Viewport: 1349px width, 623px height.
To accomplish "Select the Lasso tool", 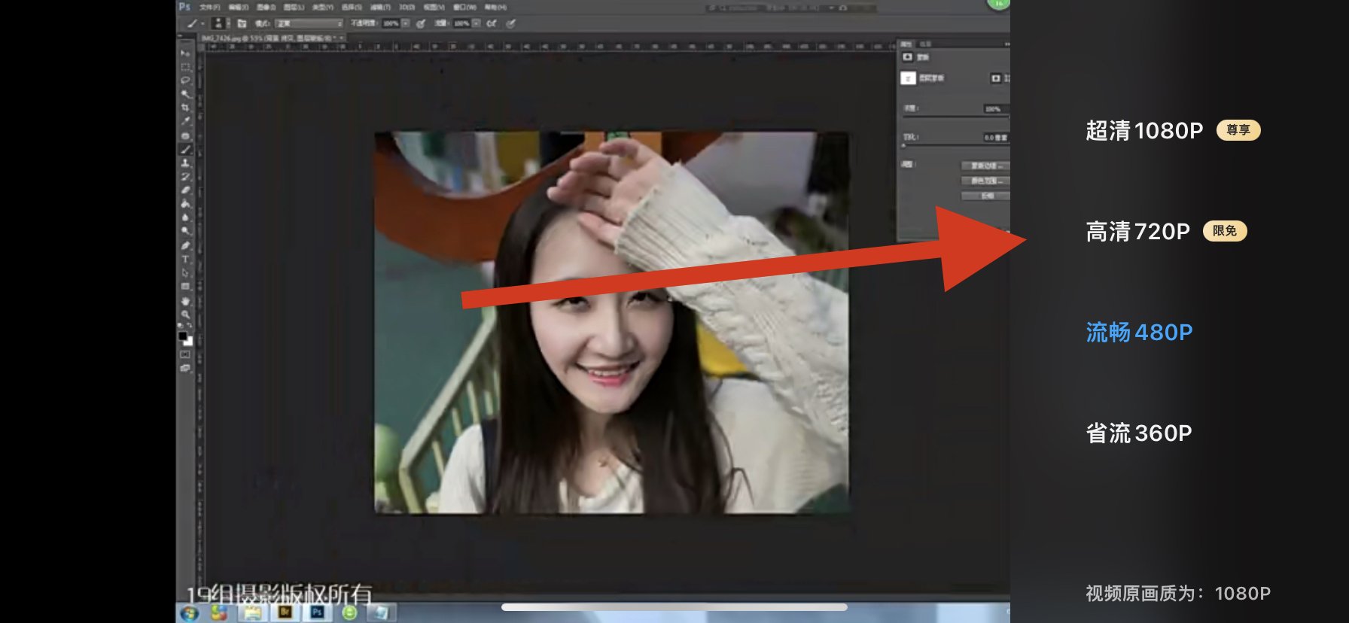I will click(185, 80).
